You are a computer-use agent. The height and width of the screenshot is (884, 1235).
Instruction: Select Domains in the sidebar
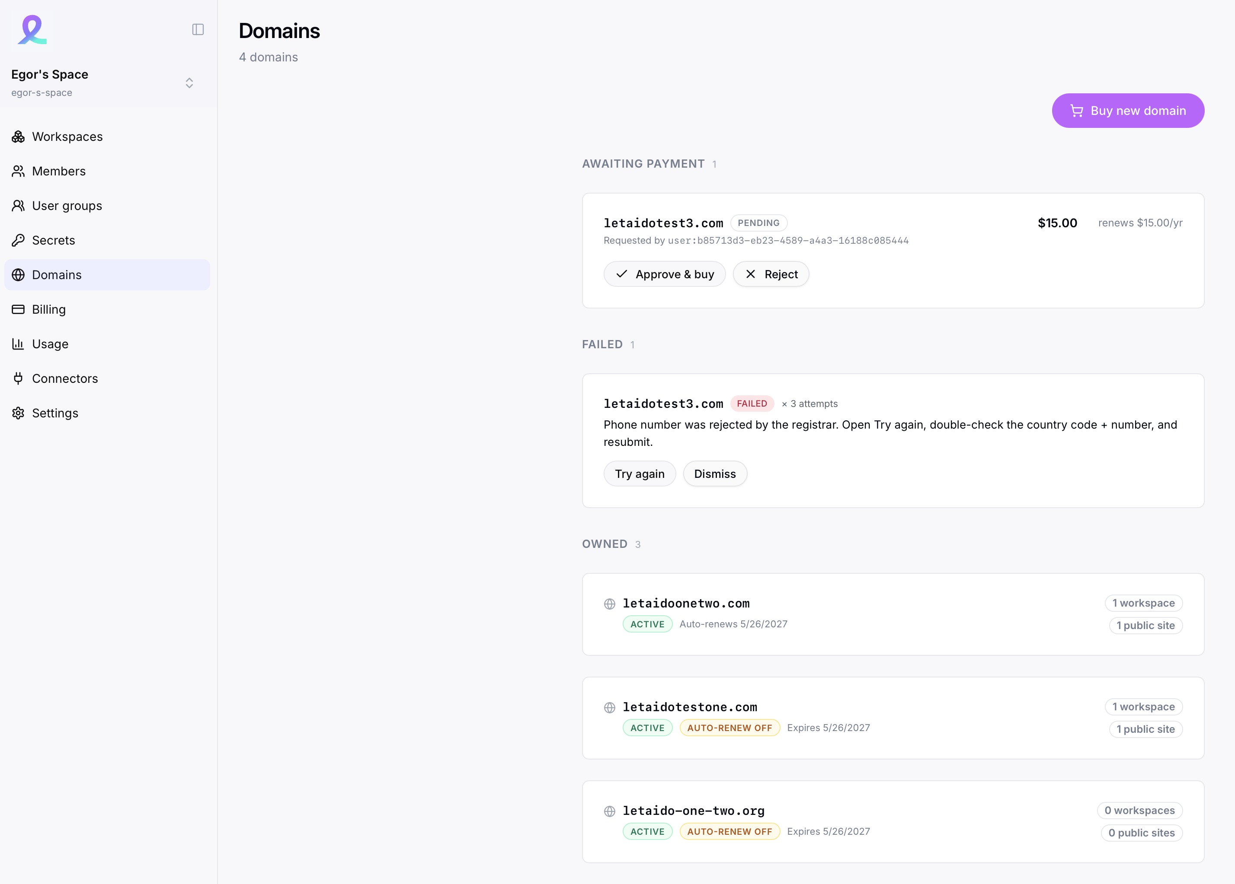(x=107, y=275)
